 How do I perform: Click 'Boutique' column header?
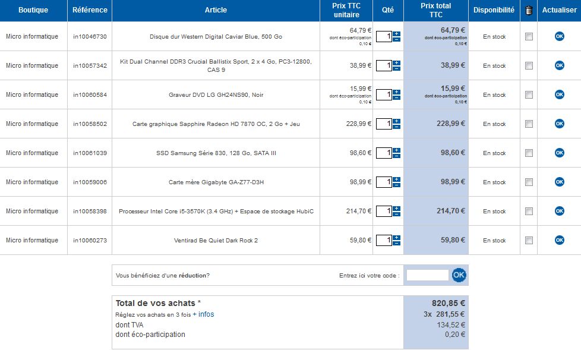(x=33, y=10)
